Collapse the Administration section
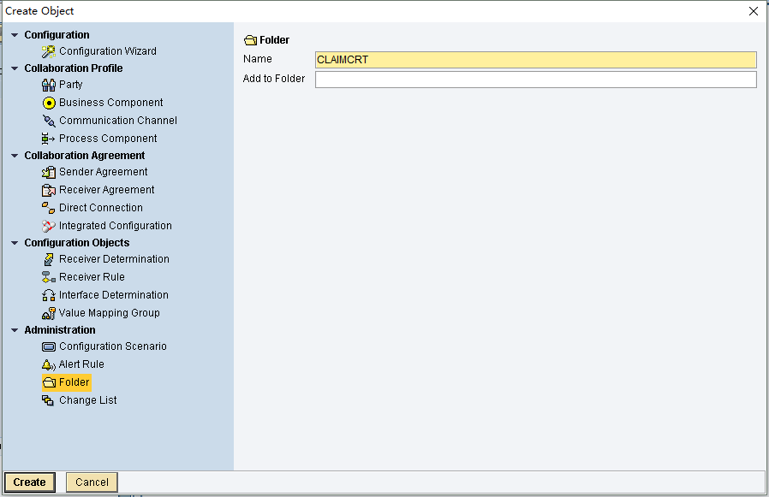 (15, 330)
